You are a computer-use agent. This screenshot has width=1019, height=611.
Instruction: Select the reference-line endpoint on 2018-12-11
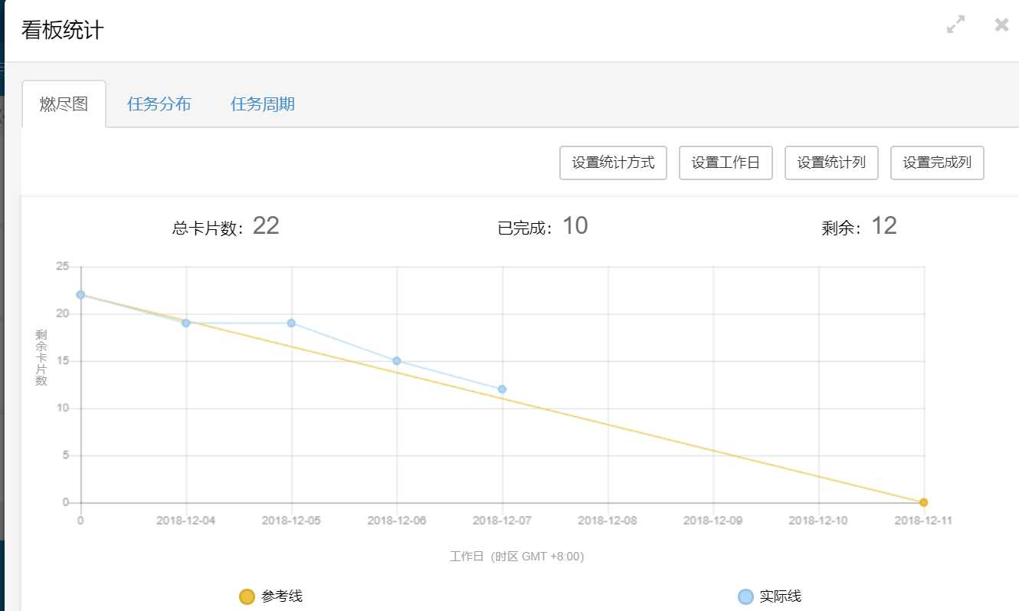coord(923,502)
